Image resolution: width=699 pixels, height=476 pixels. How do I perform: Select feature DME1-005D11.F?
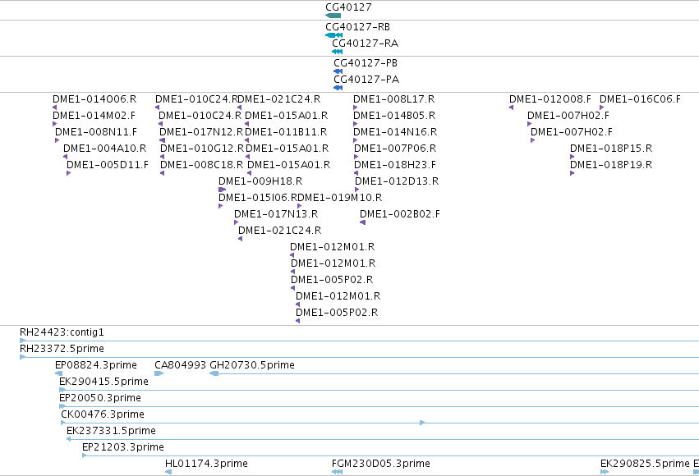click(x=108, y=165)
